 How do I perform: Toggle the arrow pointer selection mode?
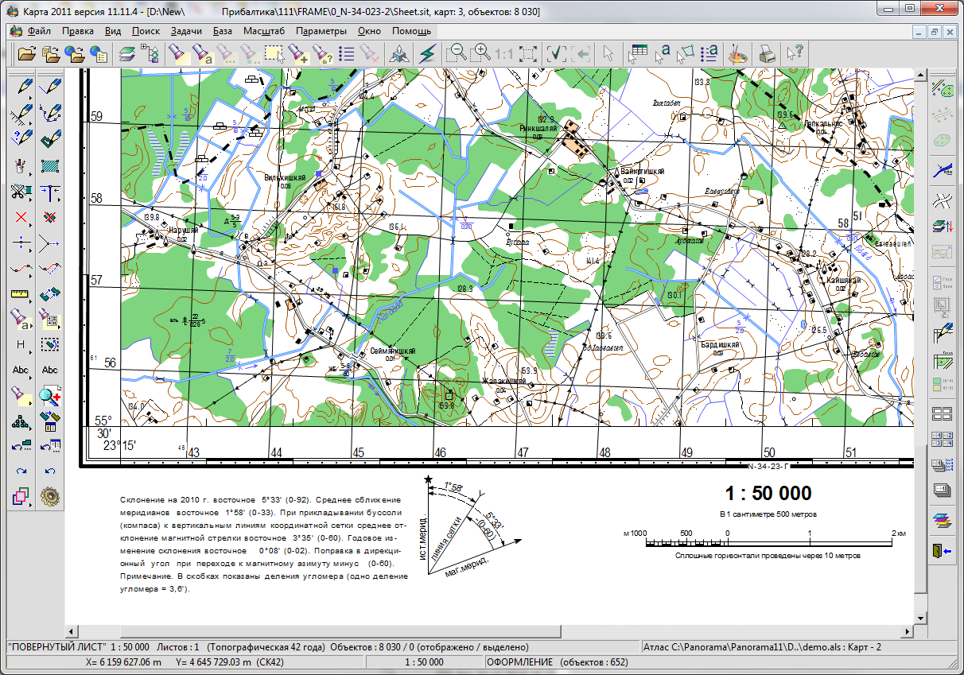tap(608, 54)
